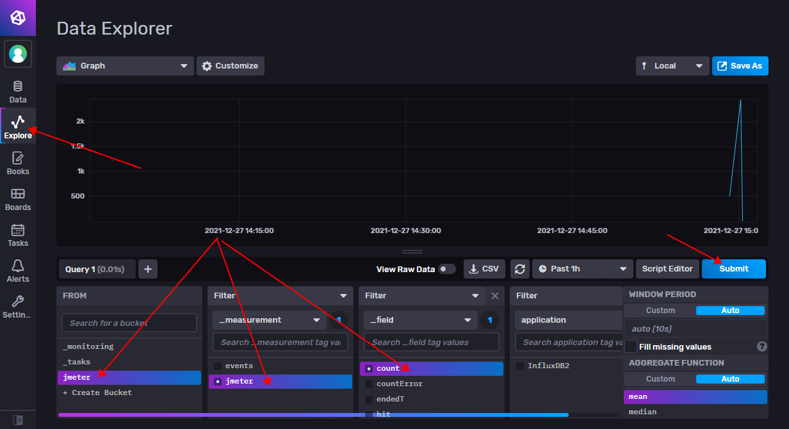789x429 pixels.
Task: Select the mean aggregate function
Action: click(x=695, y=397)
